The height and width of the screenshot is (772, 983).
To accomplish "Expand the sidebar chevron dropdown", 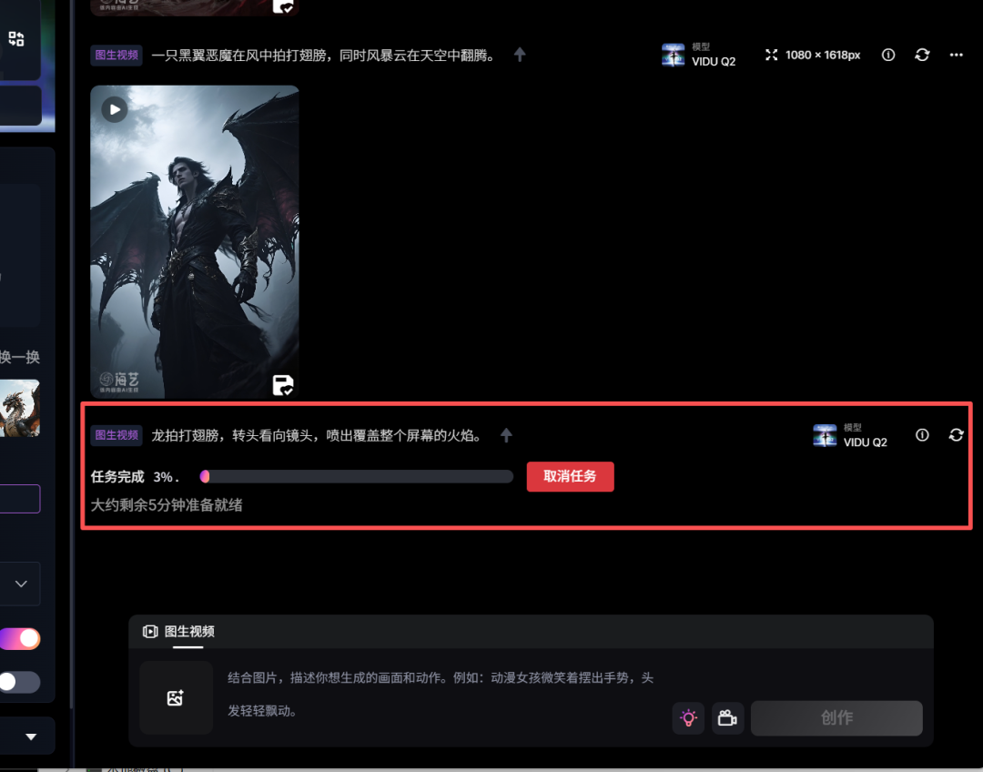I will coord(20,584).
